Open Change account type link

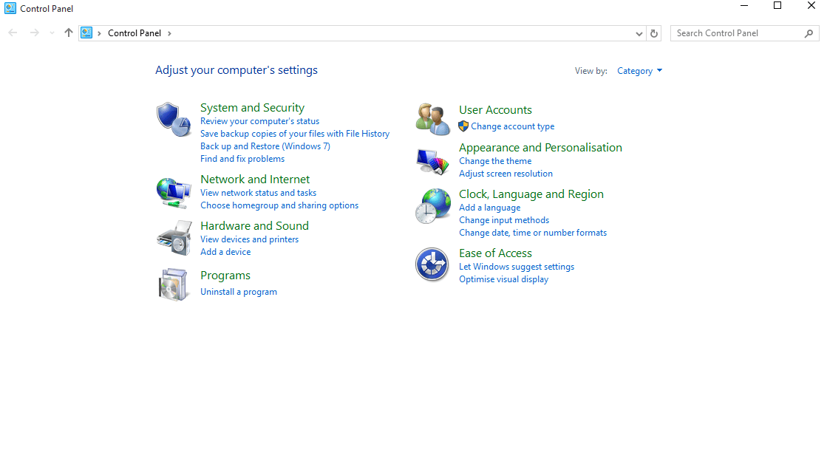pos(512,126)
